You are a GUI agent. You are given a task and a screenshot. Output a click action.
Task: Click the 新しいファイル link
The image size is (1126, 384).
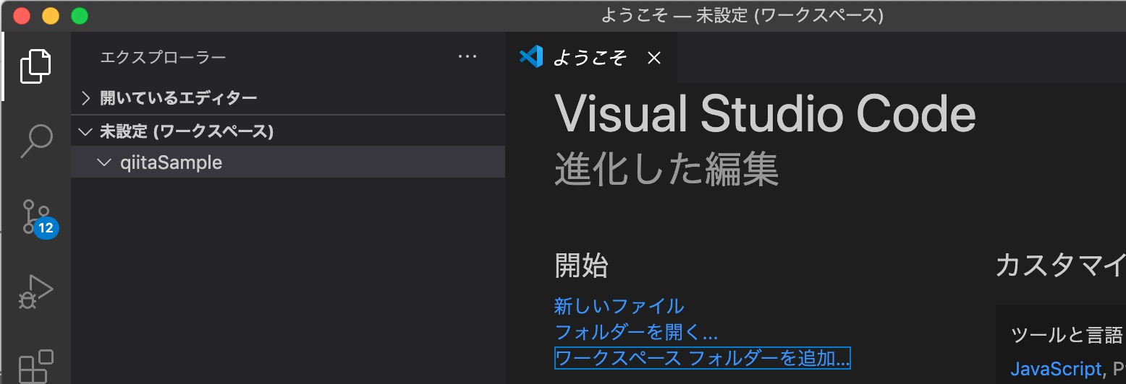[619, 306]
